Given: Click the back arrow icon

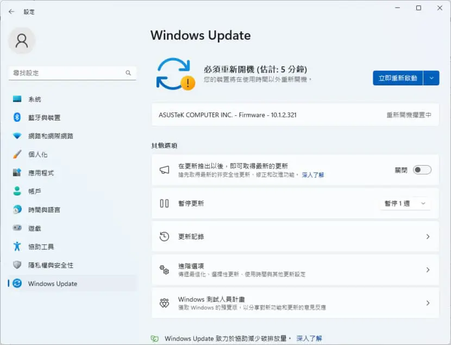Looking at the screenshot, I should pyautogui.click(x=11, y=12).
